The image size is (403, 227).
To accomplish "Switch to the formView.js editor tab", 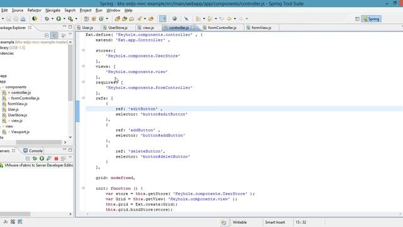I will tap(261, 28).
